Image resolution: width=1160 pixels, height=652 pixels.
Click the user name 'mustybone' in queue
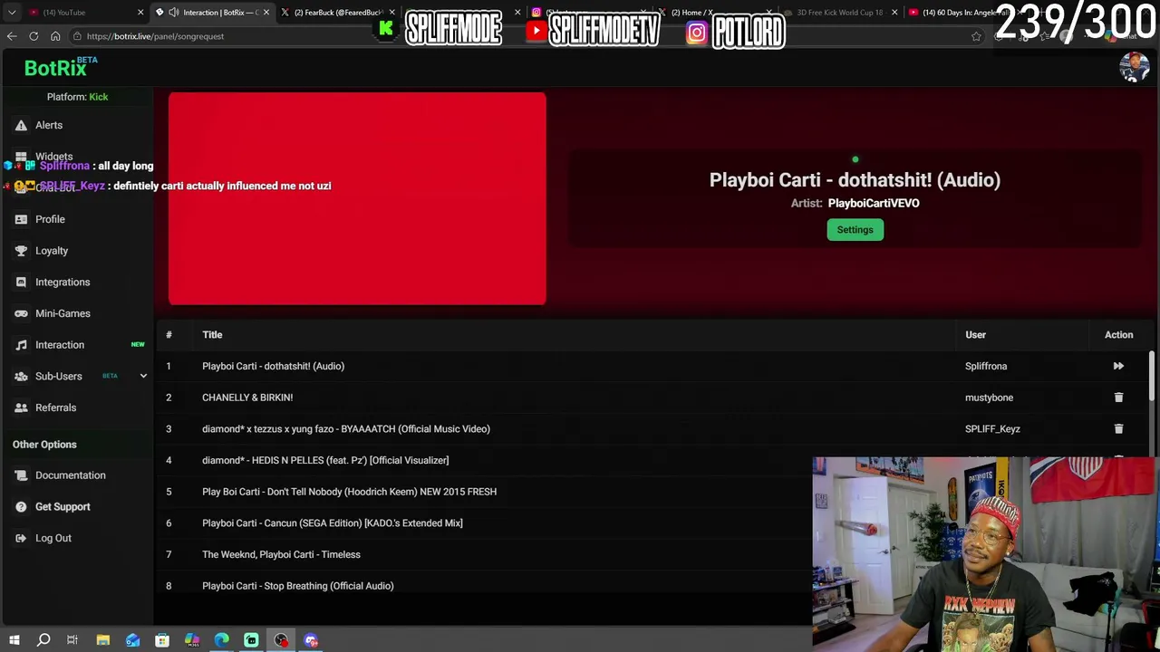pyautogui.click(x=989, y=398)
